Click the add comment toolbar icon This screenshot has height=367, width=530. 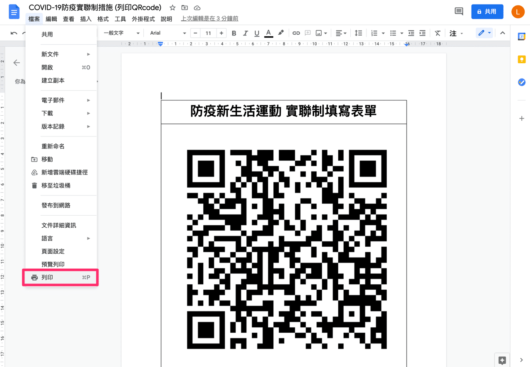pos(308,33)
